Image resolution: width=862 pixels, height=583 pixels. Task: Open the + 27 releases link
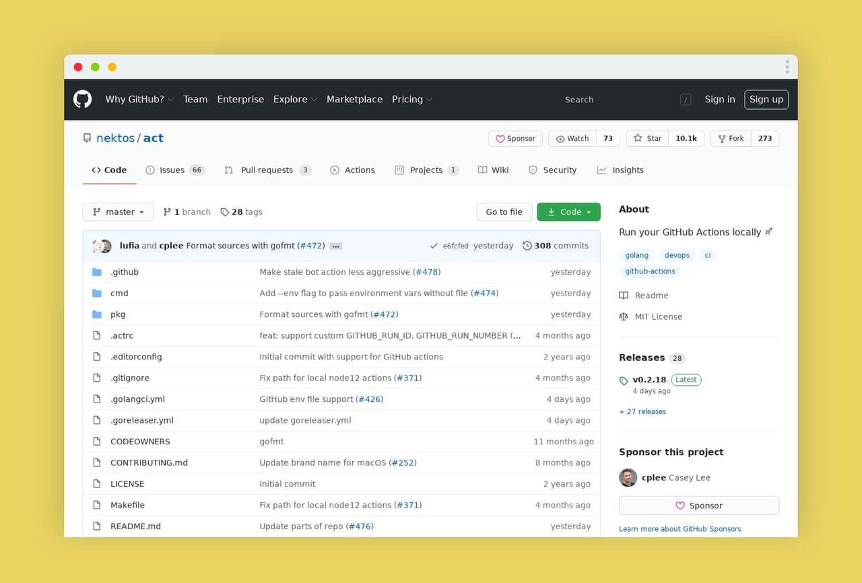[x=642, y=411]
